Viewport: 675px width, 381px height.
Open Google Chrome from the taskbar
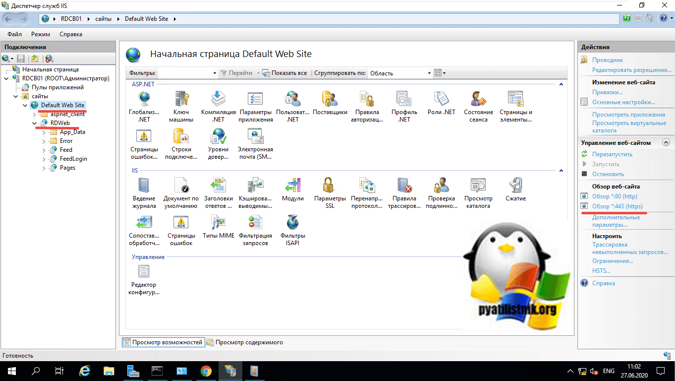206,371
